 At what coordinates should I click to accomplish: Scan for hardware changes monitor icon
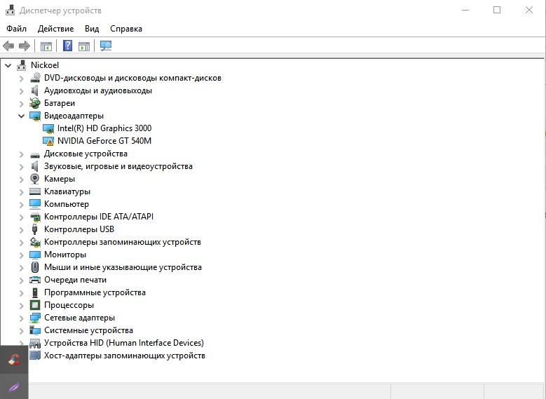pyautogui.click(x=106, y=46)
